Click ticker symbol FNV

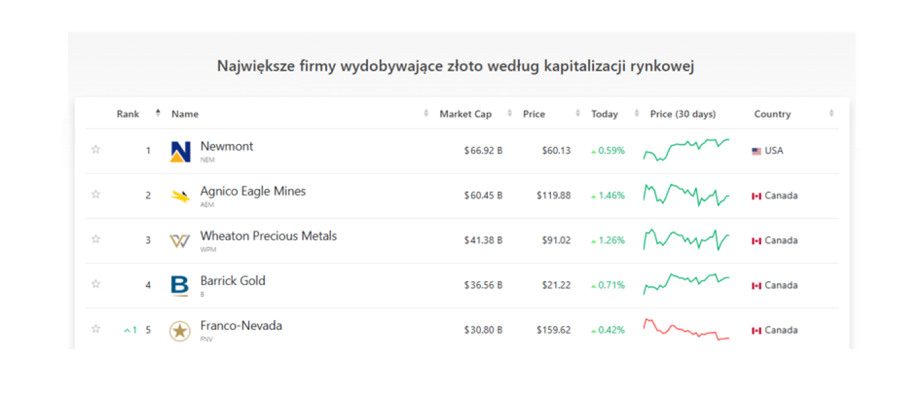tap(207, 340)
